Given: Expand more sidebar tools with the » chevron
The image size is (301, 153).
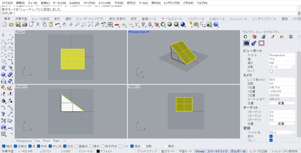Looking at the screenshot, I should (x=11, y=133).
